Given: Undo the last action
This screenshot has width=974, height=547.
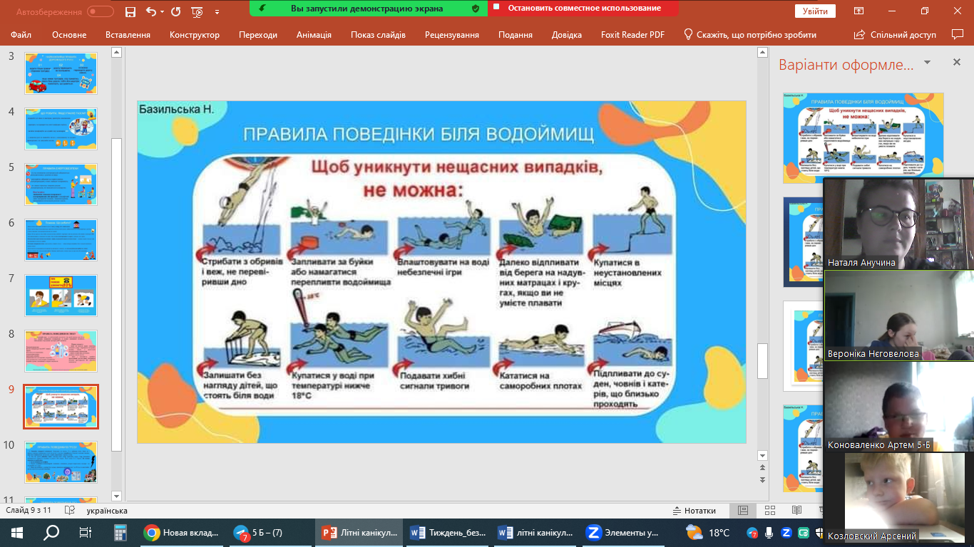Looking at the screenshot, I should (x=150, y=11).
